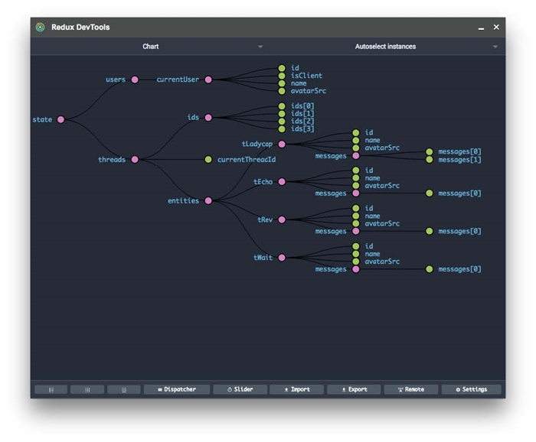Collapse the state root node

tap(61, 119)
